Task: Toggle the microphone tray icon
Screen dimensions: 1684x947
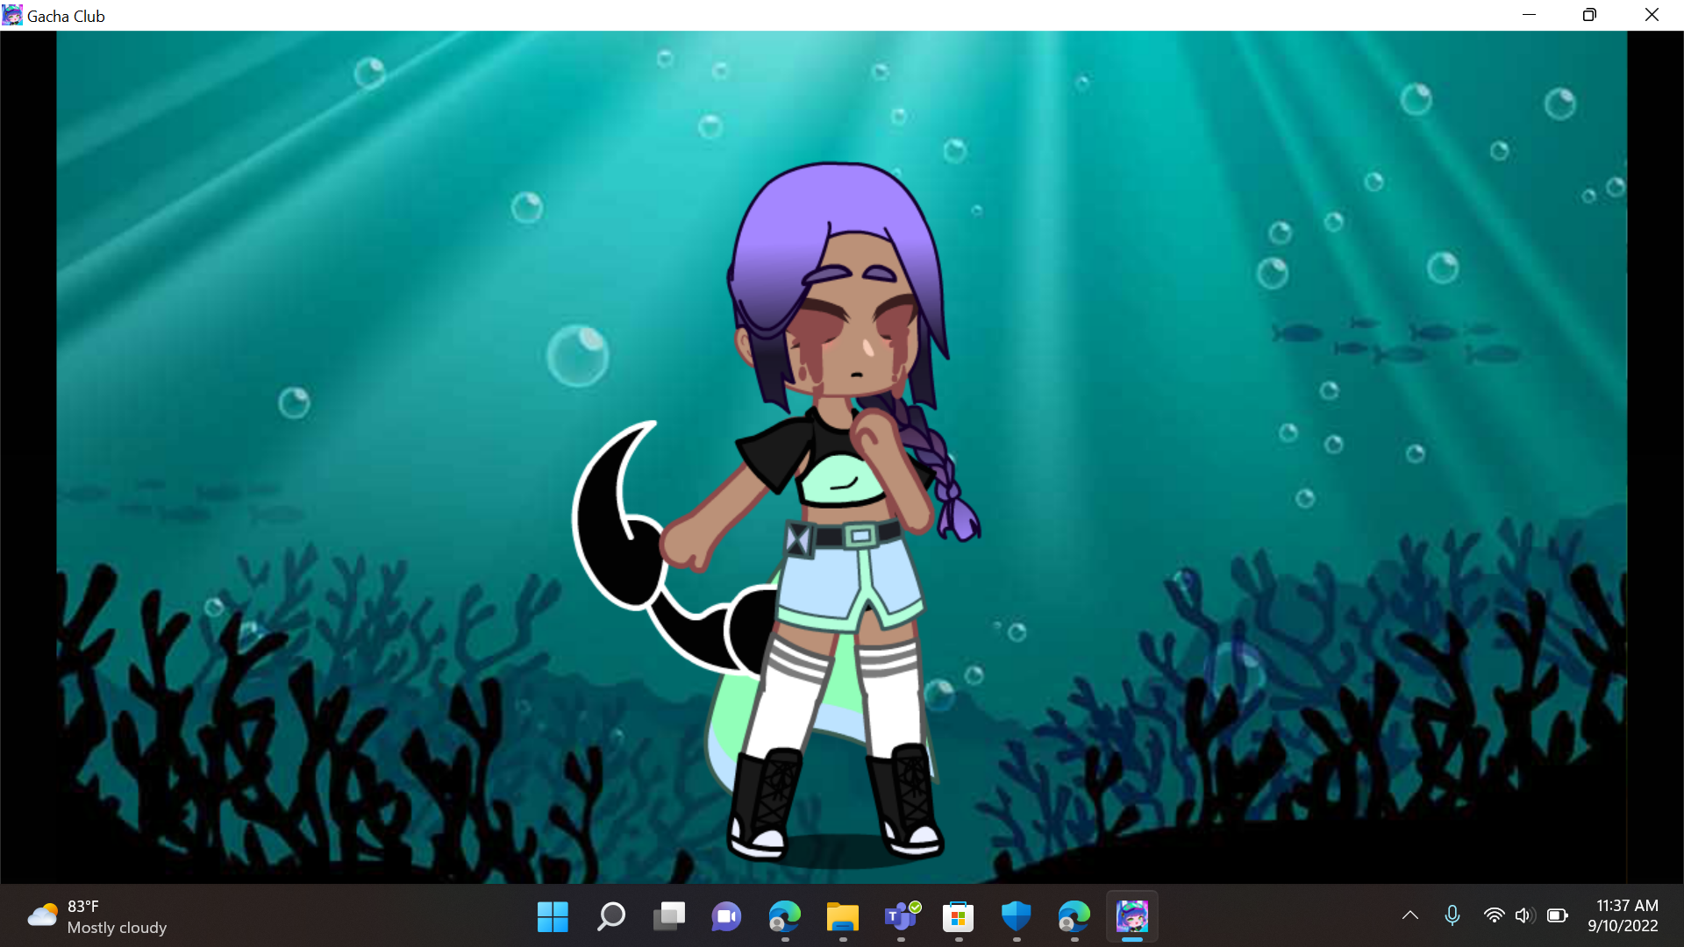Action: pos(1452,915)
